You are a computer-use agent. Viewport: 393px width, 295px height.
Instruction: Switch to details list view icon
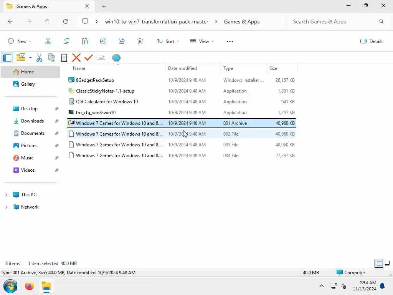[379, 263]
